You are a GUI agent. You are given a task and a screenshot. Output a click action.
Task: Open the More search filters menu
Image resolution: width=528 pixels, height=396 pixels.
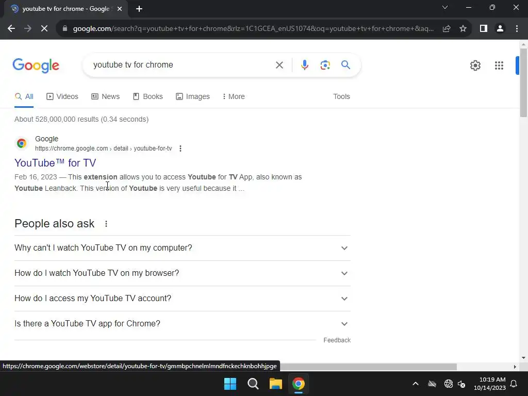tap(234, 96)
